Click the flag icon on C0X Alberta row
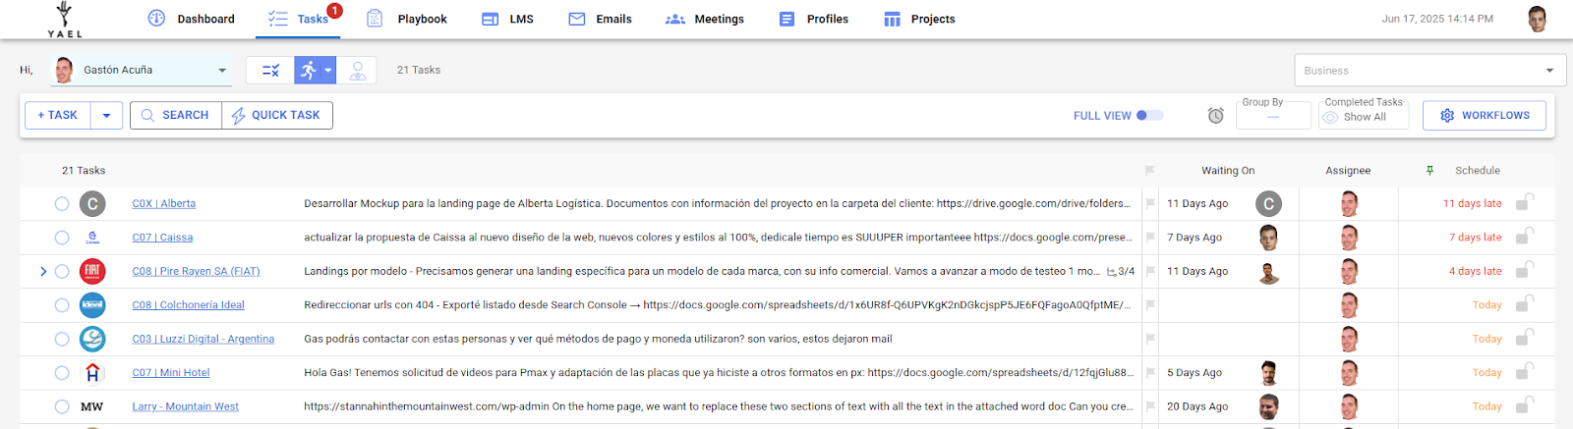1573x429 pixels. pos(1149,204)
